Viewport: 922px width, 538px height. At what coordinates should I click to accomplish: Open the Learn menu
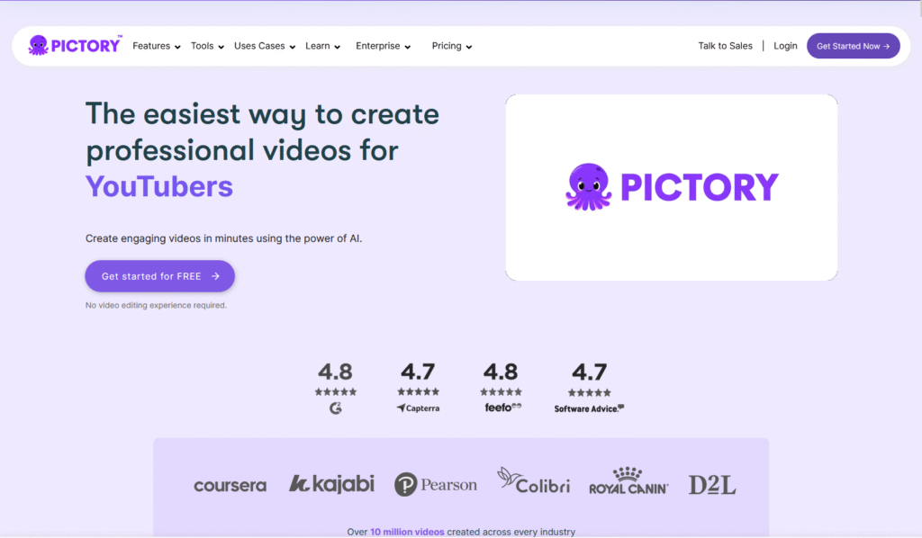click(x=318, y=46)
